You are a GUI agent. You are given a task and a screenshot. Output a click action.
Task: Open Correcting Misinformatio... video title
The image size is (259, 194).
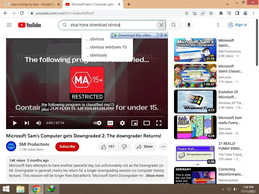(231, 172)
